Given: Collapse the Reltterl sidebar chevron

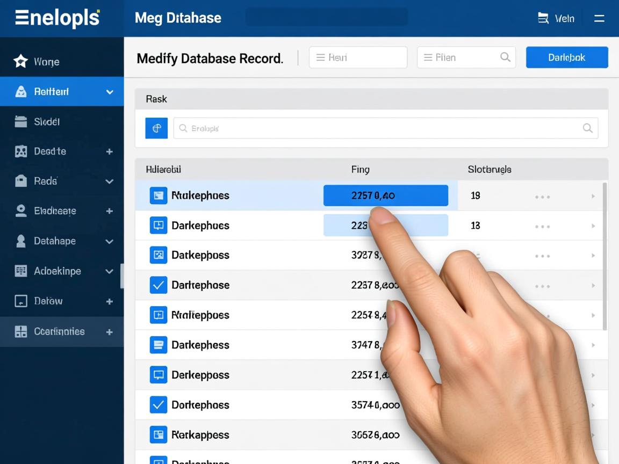Looking at the screenshot, I should 110,92.
